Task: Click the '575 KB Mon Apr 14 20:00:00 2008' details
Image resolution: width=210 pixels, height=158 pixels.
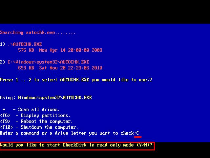Action: coord(60,50)
